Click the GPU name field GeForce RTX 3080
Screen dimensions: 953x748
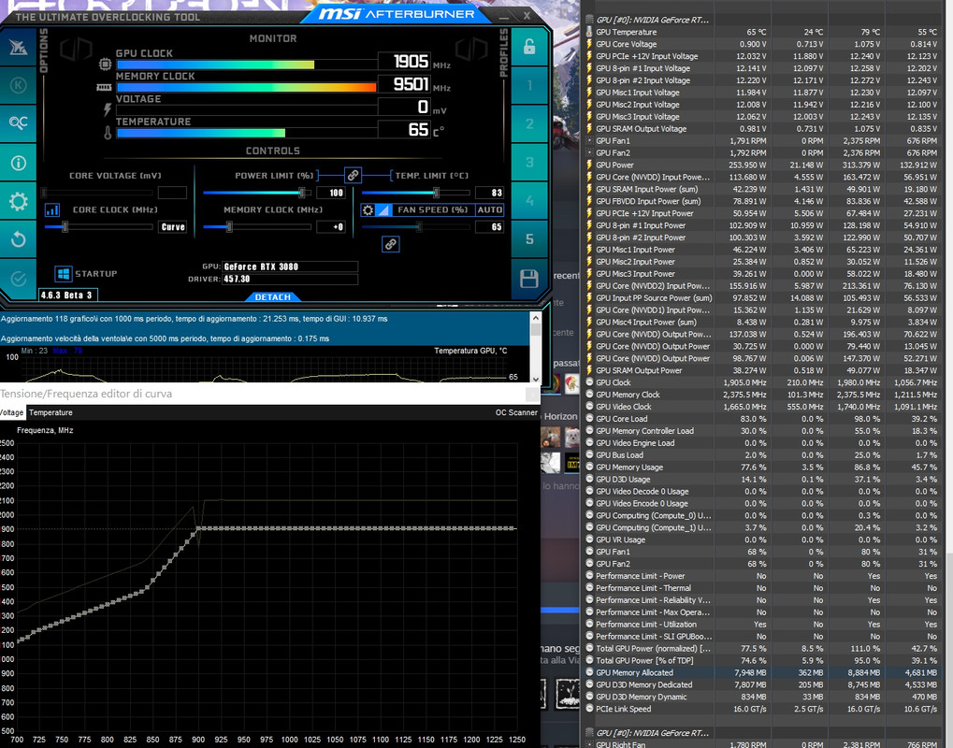pyautogui.click(x=290, y=266)
